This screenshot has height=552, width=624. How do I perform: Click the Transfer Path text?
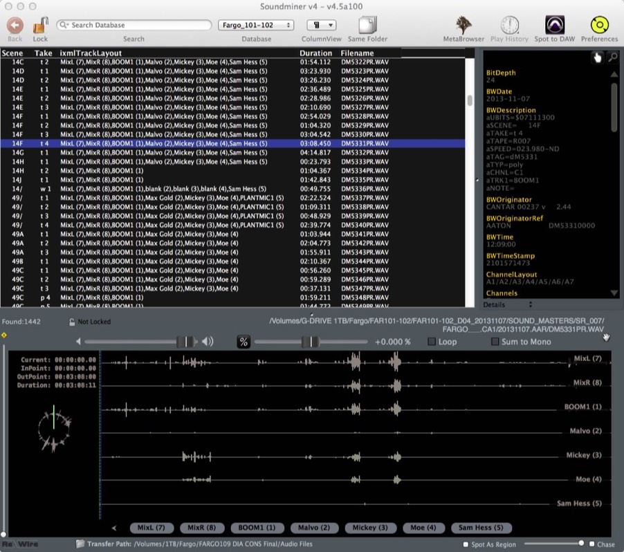coord(200,544)
